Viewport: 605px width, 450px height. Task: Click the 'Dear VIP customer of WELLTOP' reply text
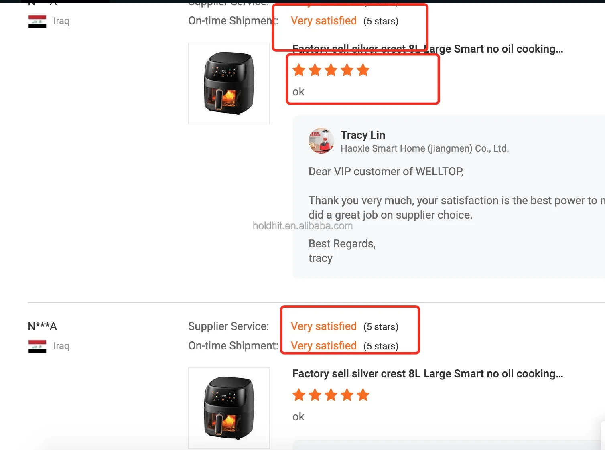(386, 172)
